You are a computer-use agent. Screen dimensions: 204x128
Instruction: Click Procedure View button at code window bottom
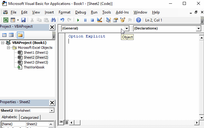(61, 122)
